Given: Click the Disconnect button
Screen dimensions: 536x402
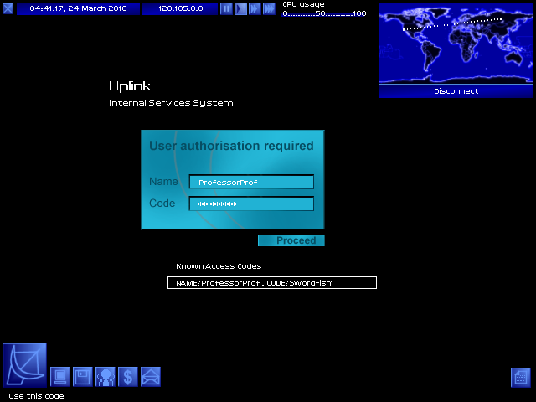Looking at the screenshot, I should [x=456, y=91].
